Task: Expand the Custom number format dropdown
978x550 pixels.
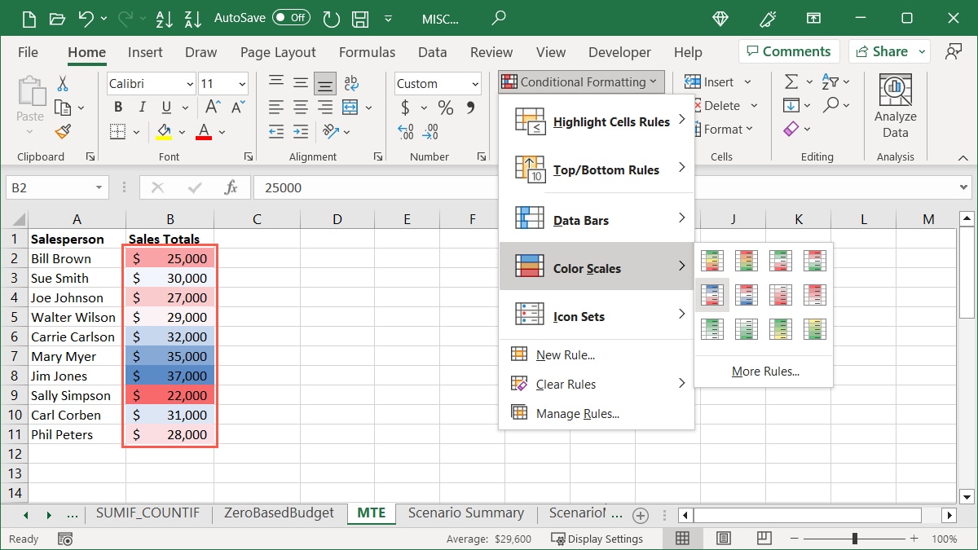Action: click(475, 84)
